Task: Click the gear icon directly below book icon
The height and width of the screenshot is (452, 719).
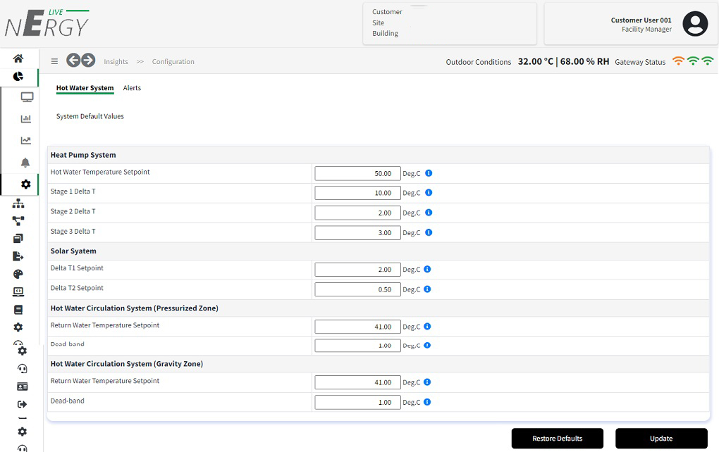Action: click(x=18, y=327)
